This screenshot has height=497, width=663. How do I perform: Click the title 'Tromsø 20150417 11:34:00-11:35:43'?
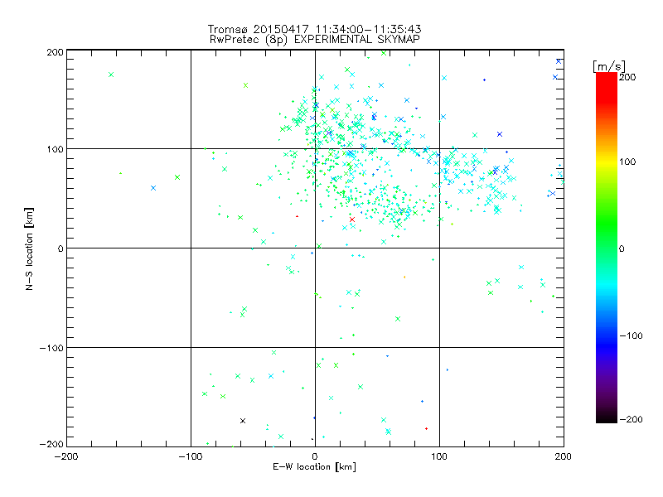[x=314, y=29]
